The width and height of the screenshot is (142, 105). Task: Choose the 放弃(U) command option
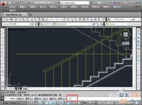(62, 99)
